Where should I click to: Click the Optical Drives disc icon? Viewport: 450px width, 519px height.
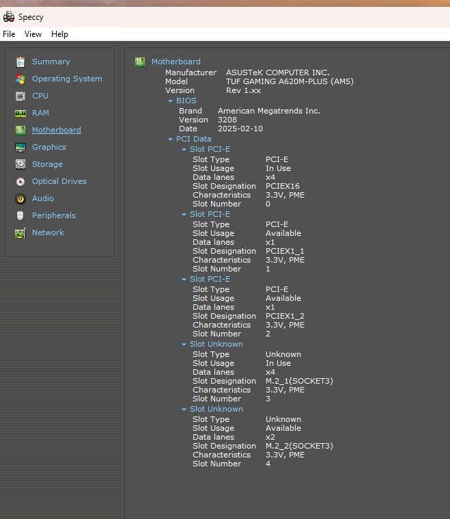pos(20,181)
